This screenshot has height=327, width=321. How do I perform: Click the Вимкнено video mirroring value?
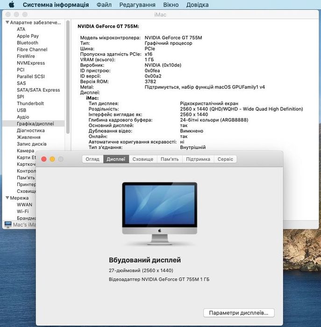click(x=192, y=131)
